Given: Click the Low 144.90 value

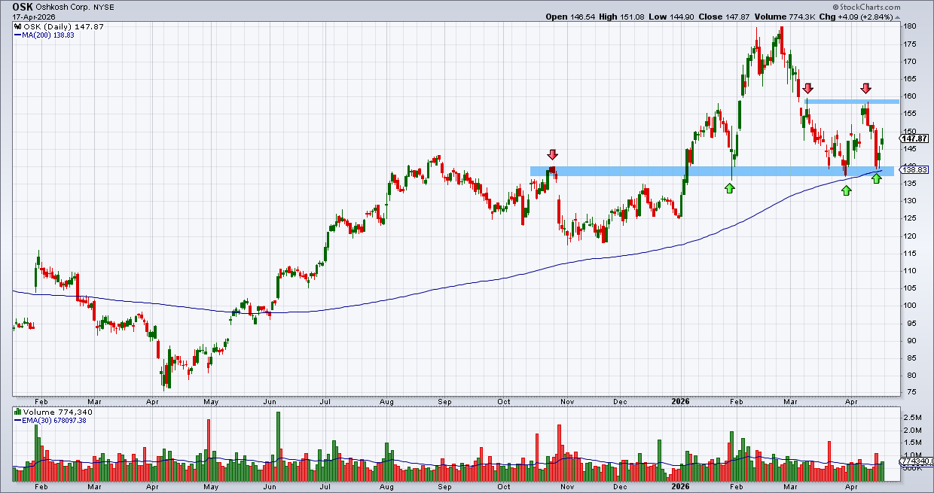Looking at the screenshot, I should pos(673,17).
